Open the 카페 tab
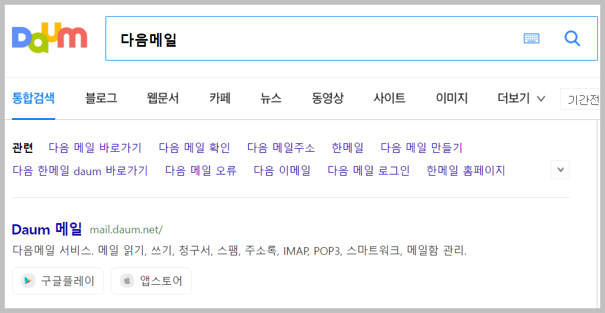Viewport: 605px width, 313px height. 220,98
